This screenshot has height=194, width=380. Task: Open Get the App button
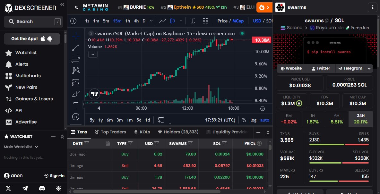(32, 39)
